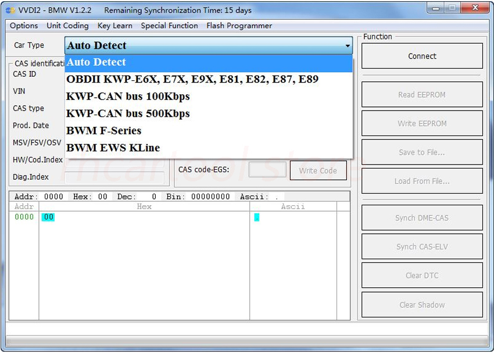Open the Flash Programmer menu

tap(239, 26)
